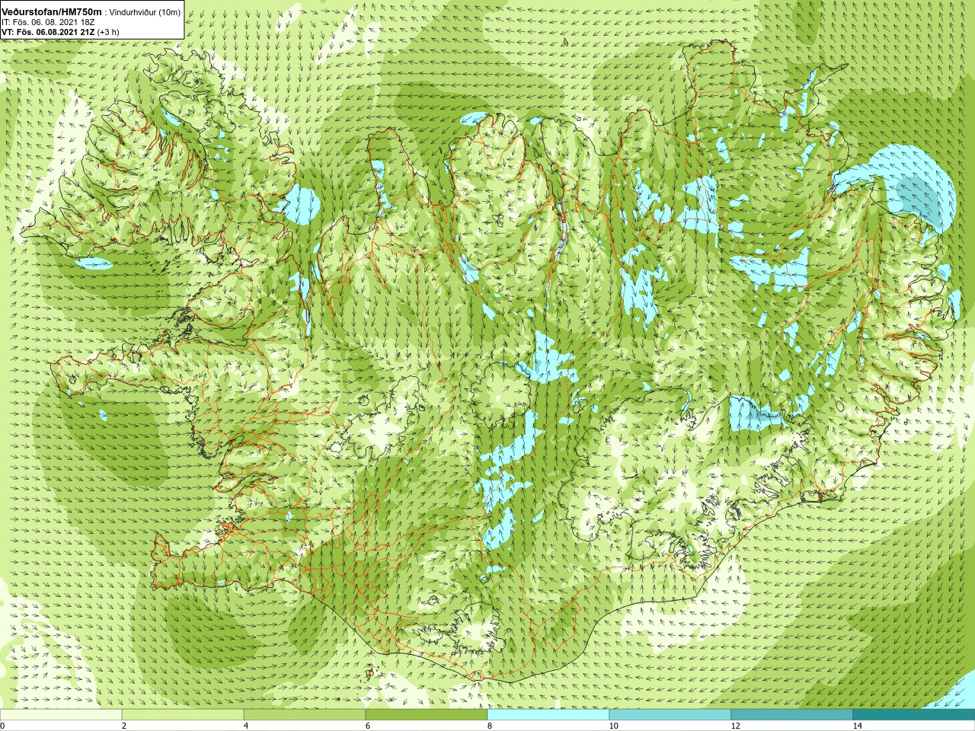Click the 6–8 olive green legend swatch
The width and height of the screenshot is (975, 731).
(x=427, y=715)
